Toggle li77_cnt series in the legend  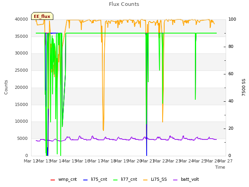point(125,179)
